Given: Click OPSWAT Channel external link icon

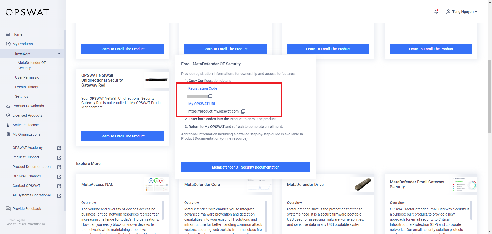Looking at the screenshot, I should tap(59, 177).
